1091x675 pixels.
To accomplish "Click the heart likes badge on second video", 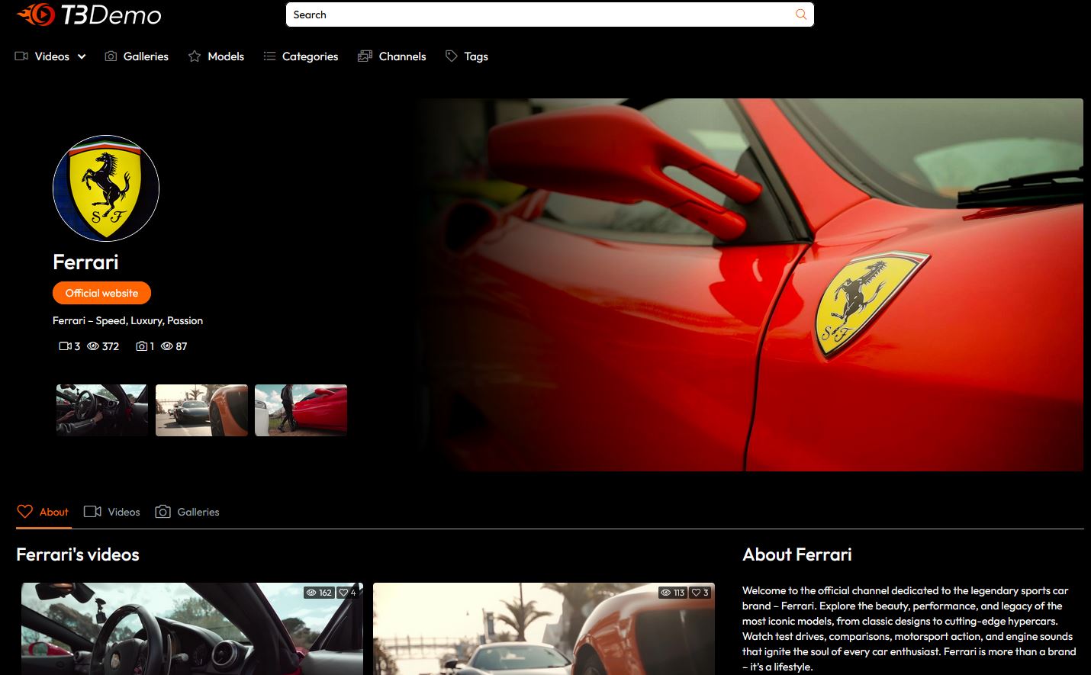I will 700,593.
